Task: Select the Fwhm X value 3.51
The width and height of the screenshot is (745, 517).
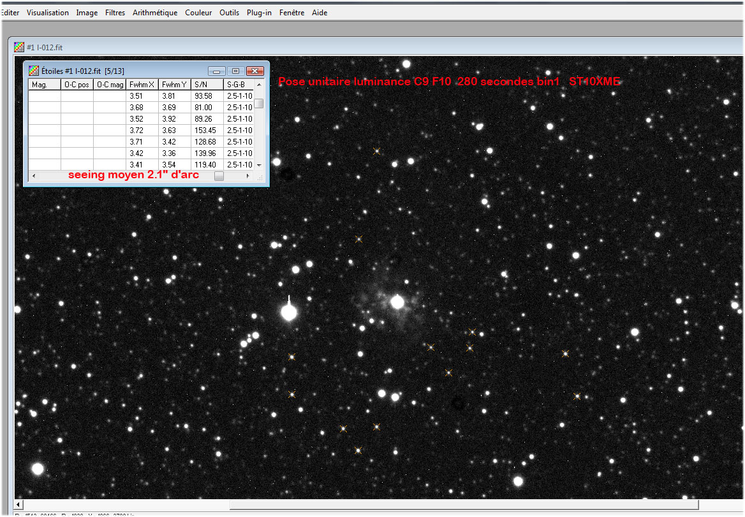Action: click(136, 96)
